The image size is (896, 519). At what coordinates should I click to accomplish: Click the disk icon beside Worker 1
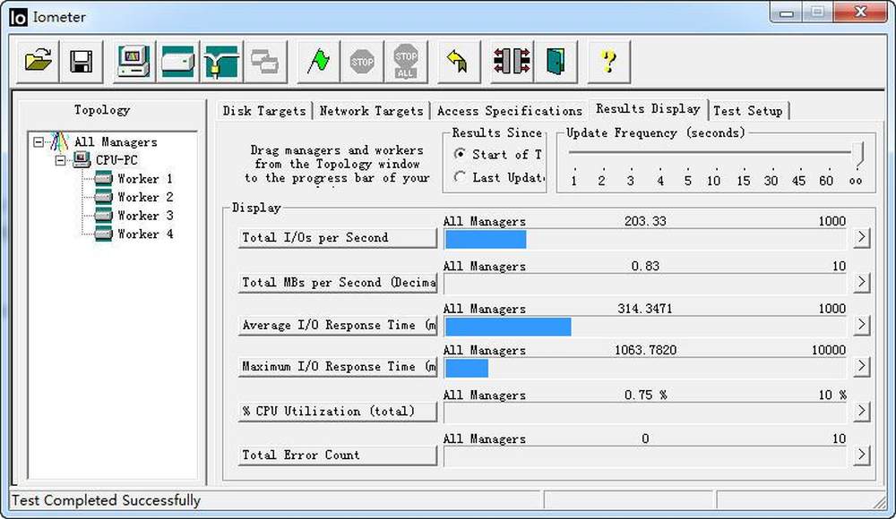click(103, 179)
